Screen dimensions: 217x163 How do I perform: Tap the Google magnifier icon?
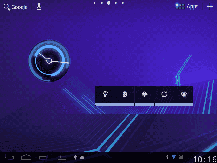pos(7,7)
